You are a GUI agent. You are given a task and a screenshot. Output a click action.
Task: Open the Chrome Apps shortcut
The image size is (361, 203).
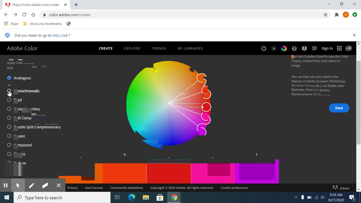[11, 24]
